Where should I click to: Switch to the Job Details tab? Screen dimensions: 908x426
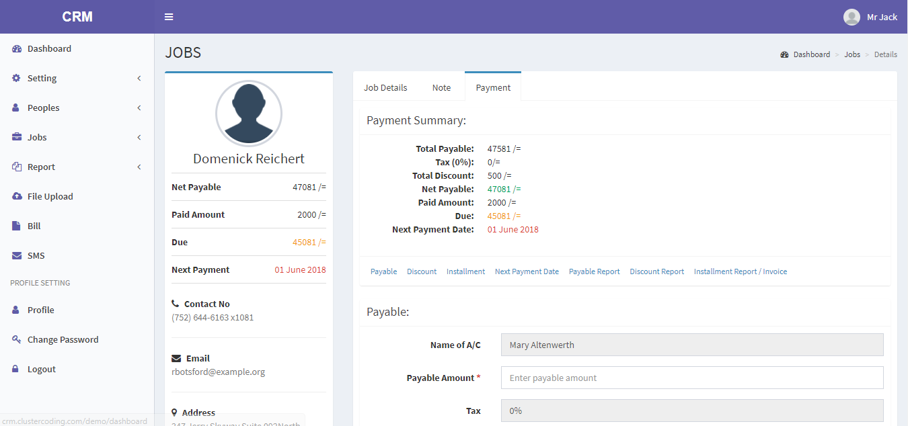[x=385, y=87]
